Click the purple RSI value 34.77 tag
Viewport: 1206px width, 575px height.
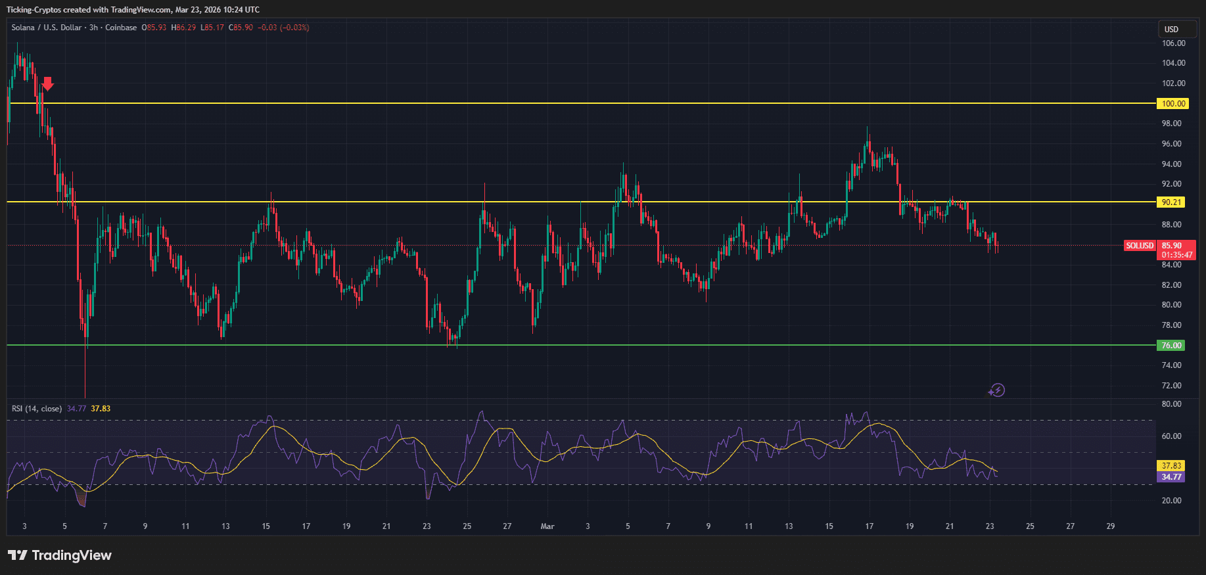pos(1171,477)
